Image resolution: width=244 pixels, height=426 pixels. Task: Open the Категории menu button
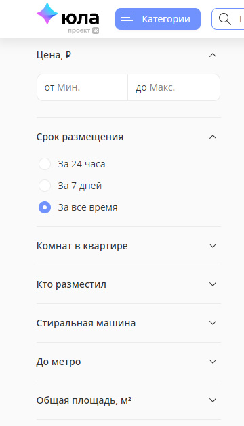(x=158, y=19)
